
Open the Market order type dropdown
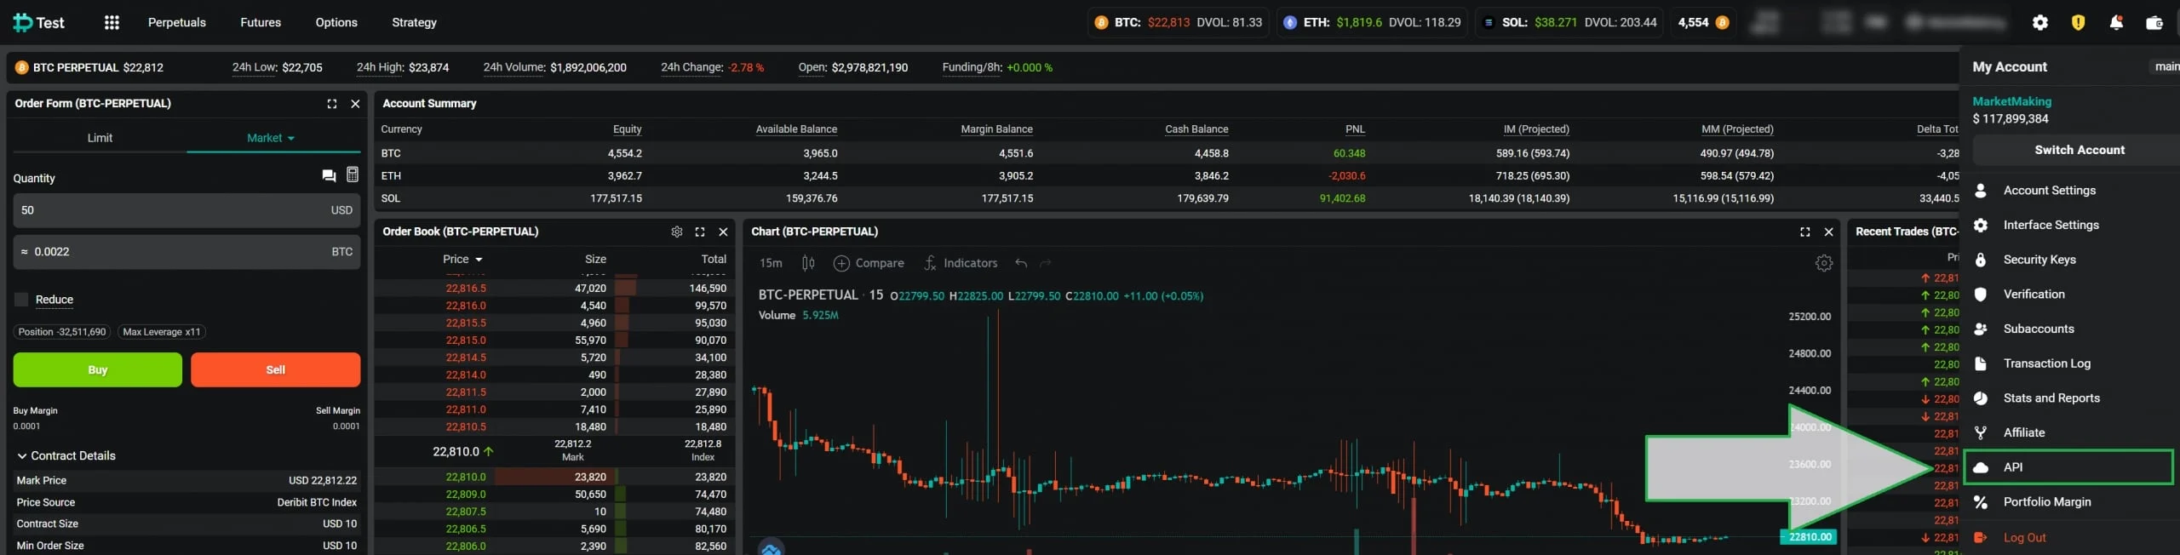tap(272, 138)
